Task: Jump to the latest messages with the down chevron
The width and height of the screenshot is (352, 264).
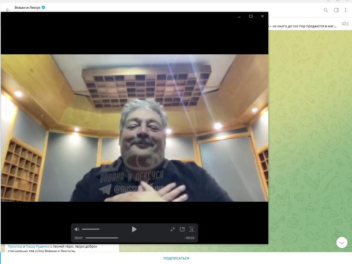Action: tap(342, 243)
